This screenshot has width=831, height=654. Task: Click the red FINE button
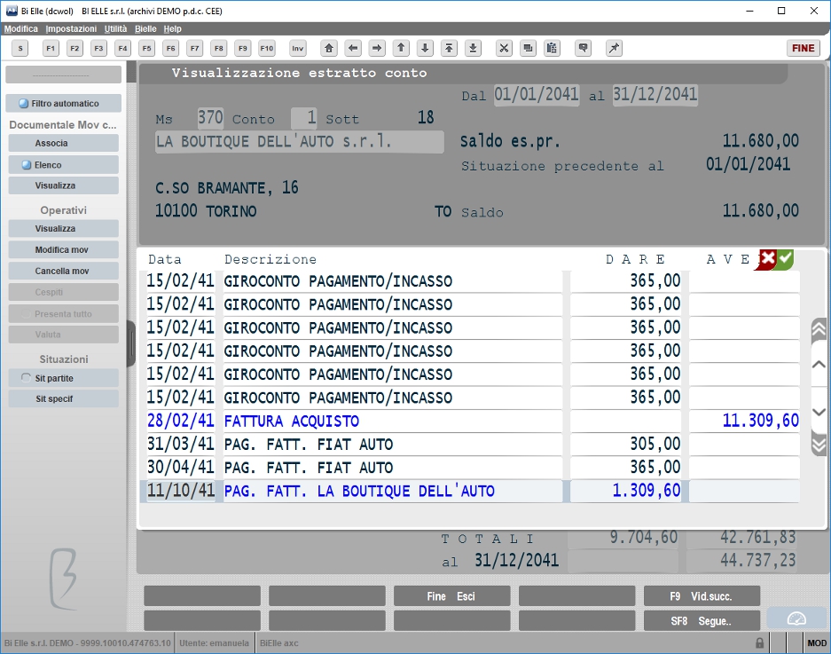point(804,48)
